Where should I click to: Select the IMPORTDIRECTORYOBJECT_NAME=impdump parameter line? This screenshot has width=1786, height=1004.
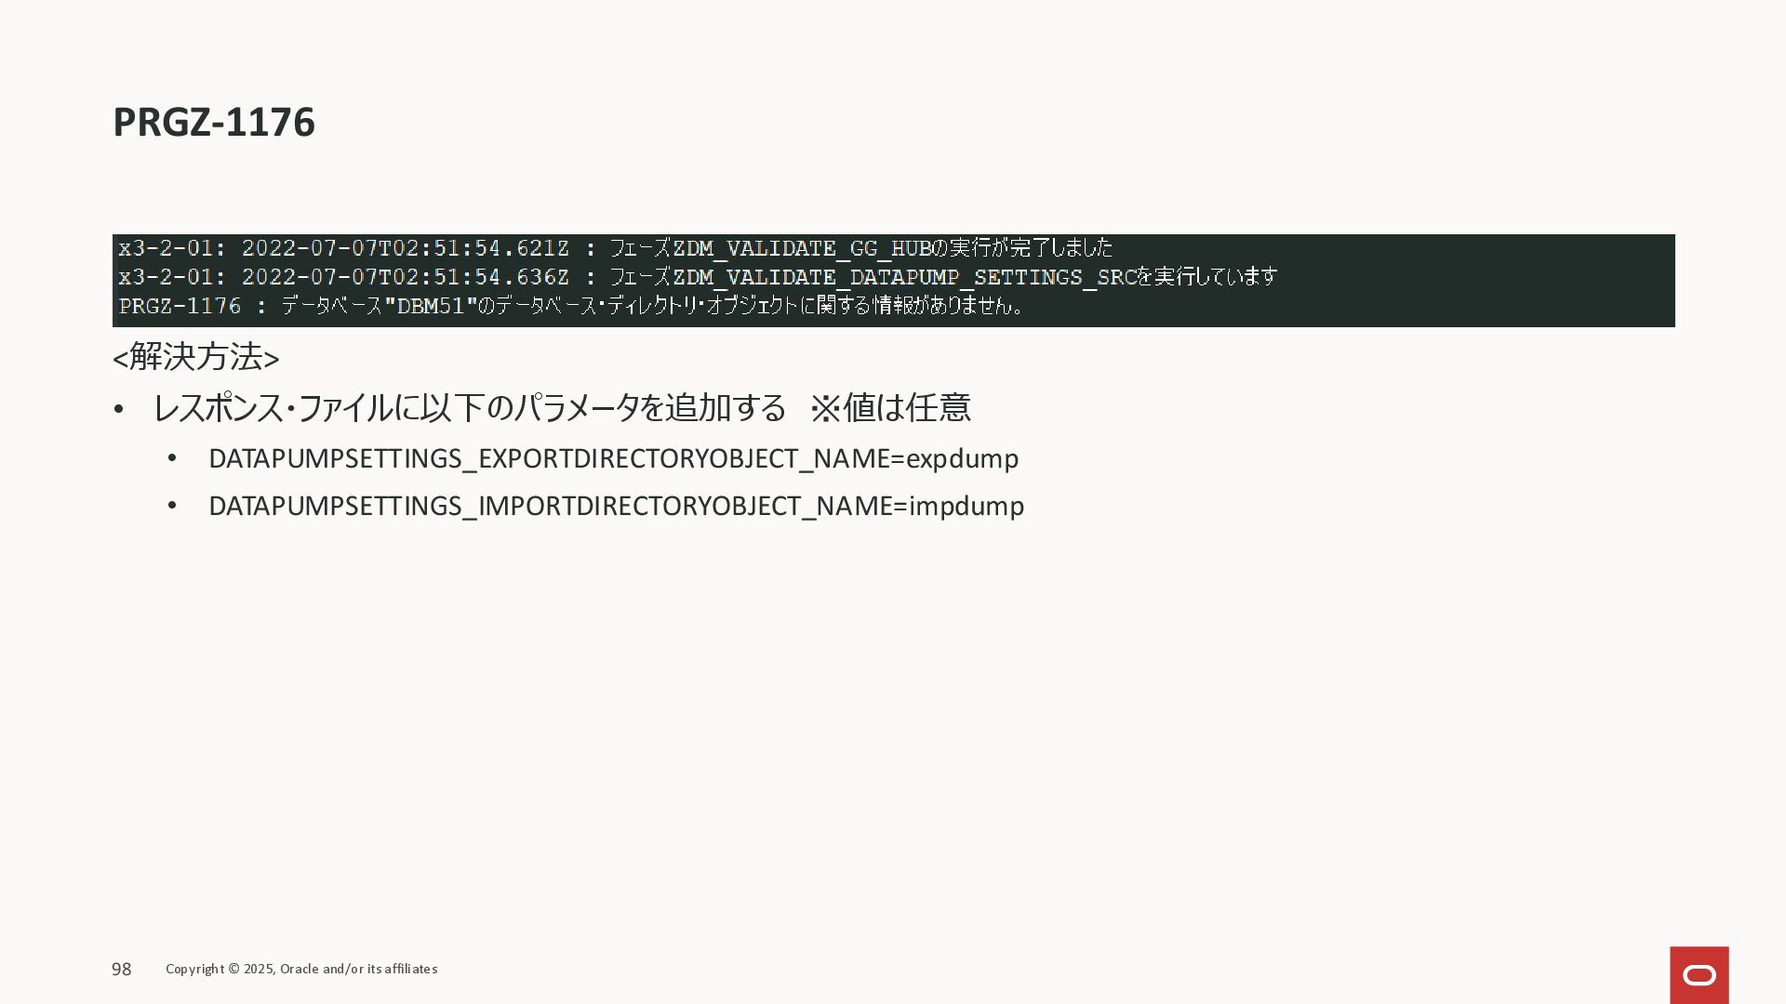[x=617, y=506]
